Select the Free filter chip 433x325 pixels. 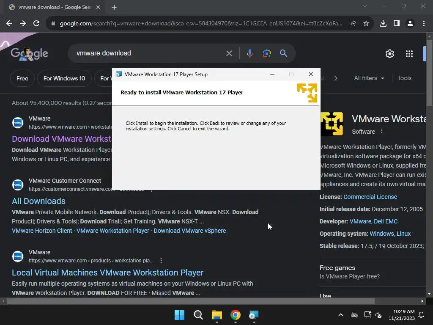pos(22,78)
